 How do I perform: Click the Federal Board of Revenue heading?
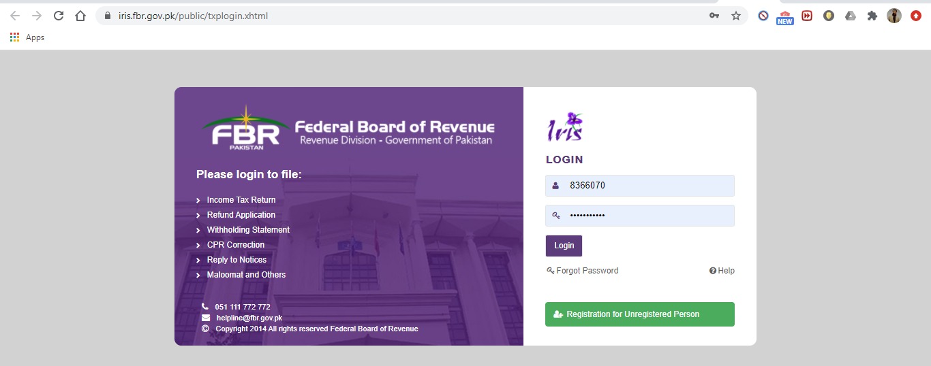[395, 127]
